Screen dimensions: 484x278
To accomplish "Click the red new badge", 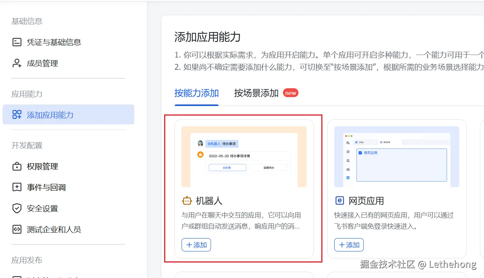I will point(291,93).
